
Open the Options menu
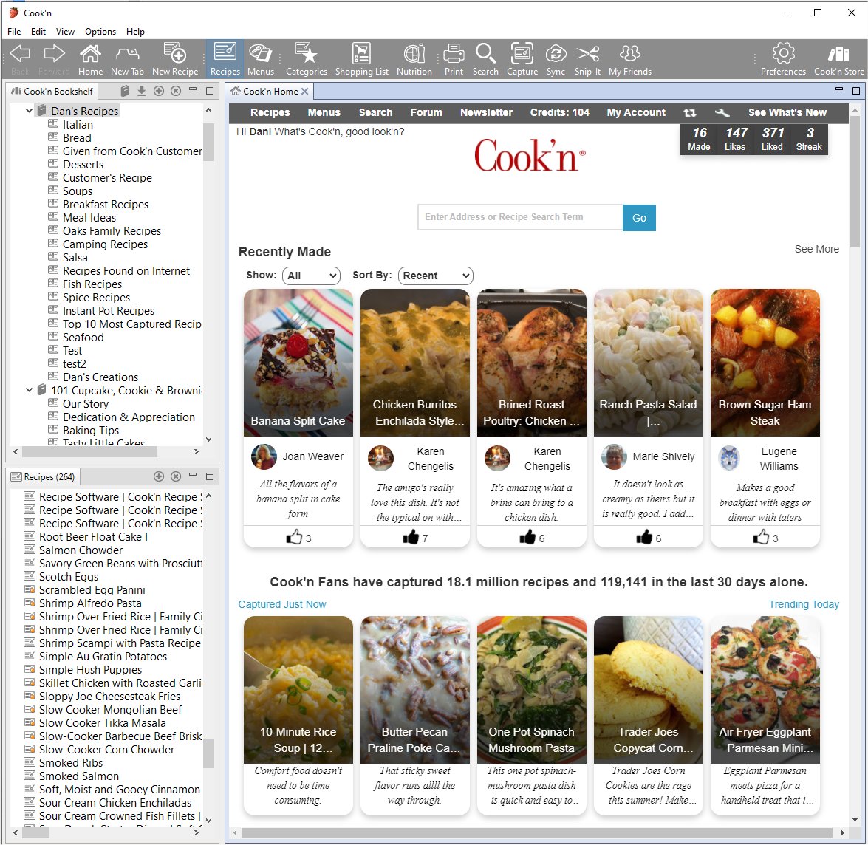point(100,32)
